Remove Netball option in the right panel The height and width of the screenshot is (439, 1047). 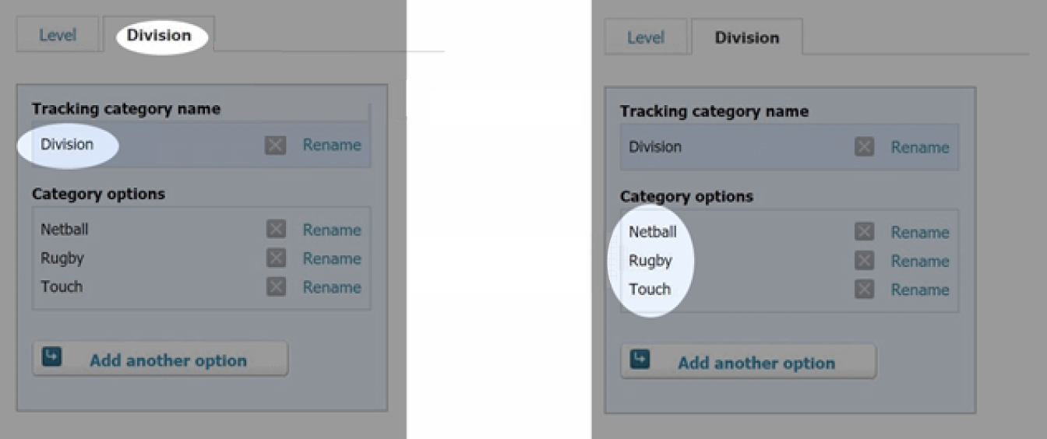[864, 231]
